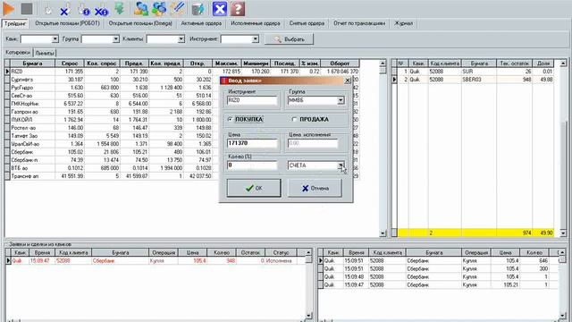Image resolution: width=572 pixels, height=322 pixels.
Task: Open the Журнал tab
Action: (403, 23)
